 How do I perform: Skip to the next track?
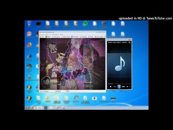coord(123,87)
